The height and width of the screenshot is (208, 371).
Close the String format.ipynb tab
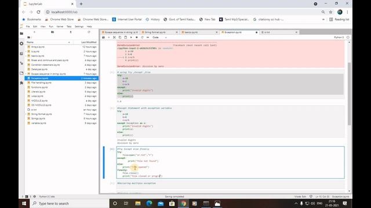point(177,32)
